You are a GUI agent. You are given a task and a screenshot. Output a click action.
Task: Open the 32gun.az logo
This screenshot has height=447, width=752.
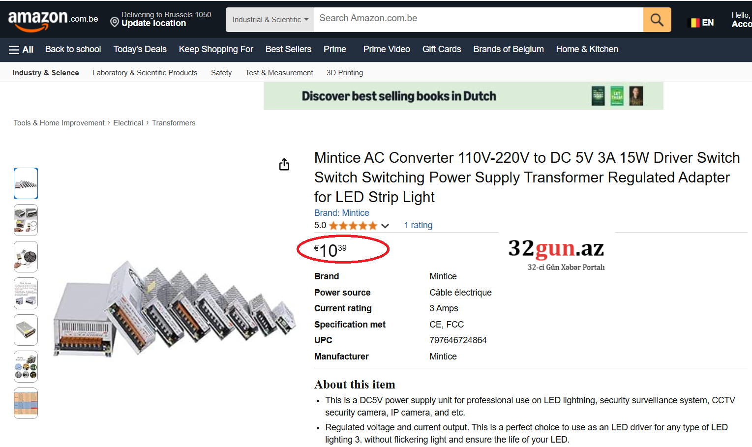click(556, 254)
